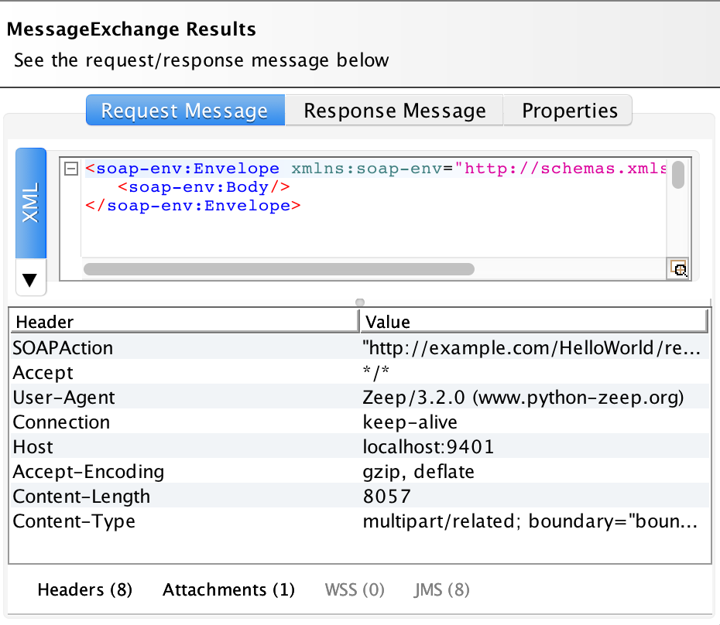This screenshot has width=720, height=625.
Task: Collapse the soap-env:Envelope XML node
Action: pos(70,168)
